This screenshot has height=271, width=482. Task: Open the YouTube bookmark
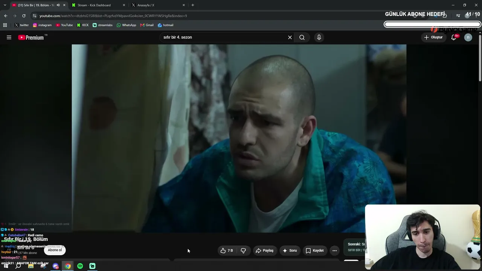tap(64, 25)
